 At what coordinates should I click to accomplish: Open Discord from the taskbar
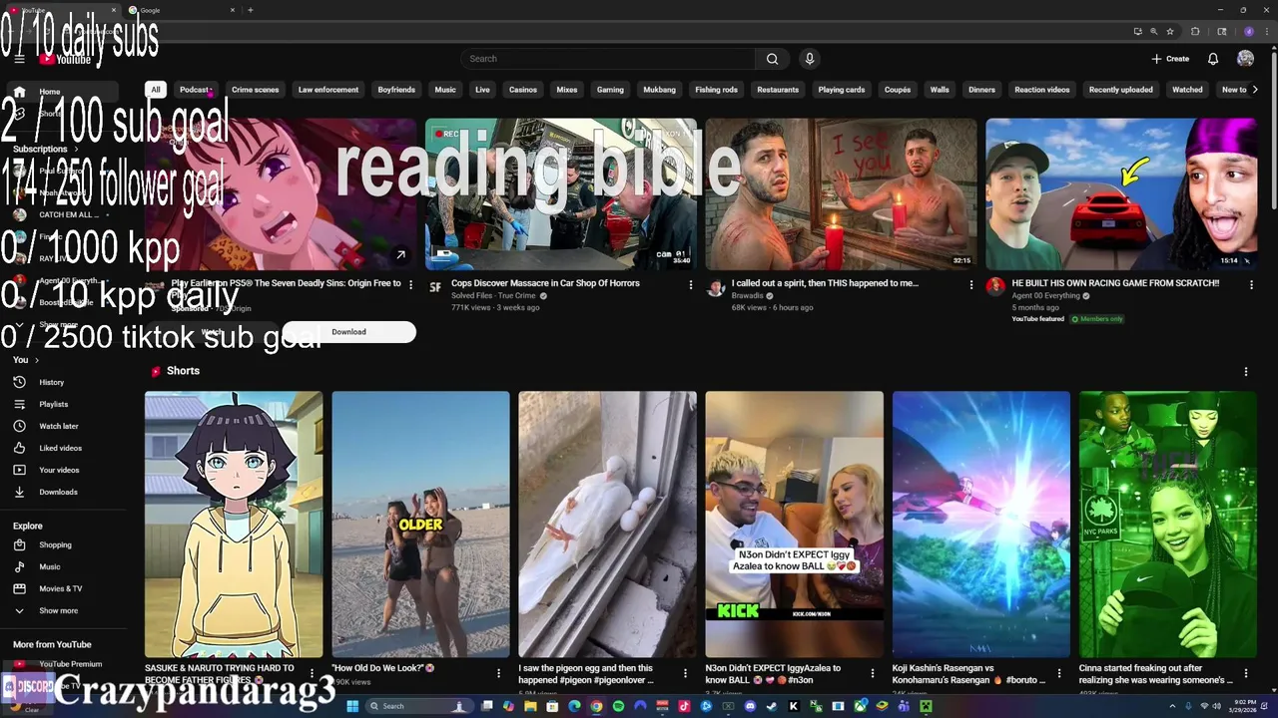750,706
